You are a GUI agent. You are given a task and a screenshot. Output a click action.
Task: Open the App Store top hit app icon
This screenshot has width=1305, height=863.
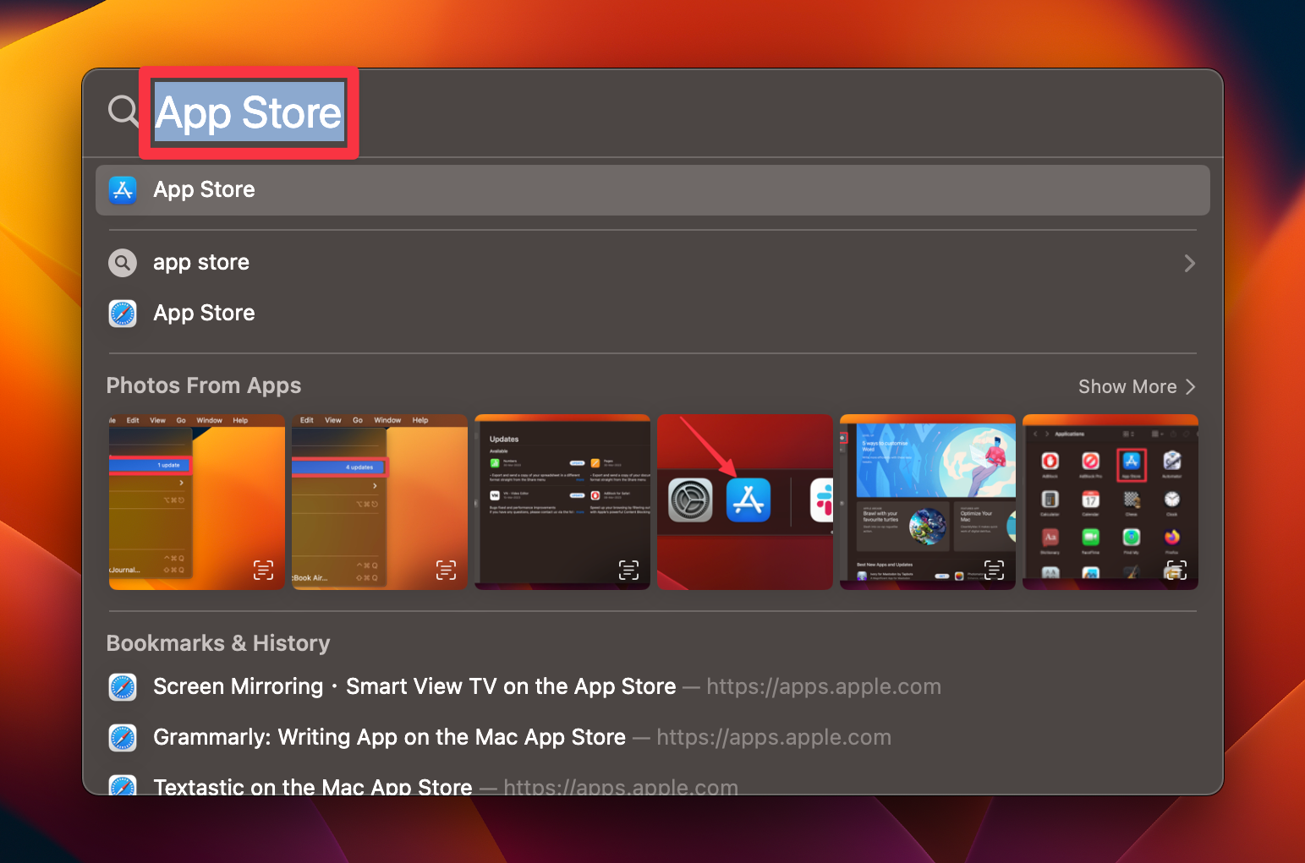pyautogui.click(x=123, y=190)
